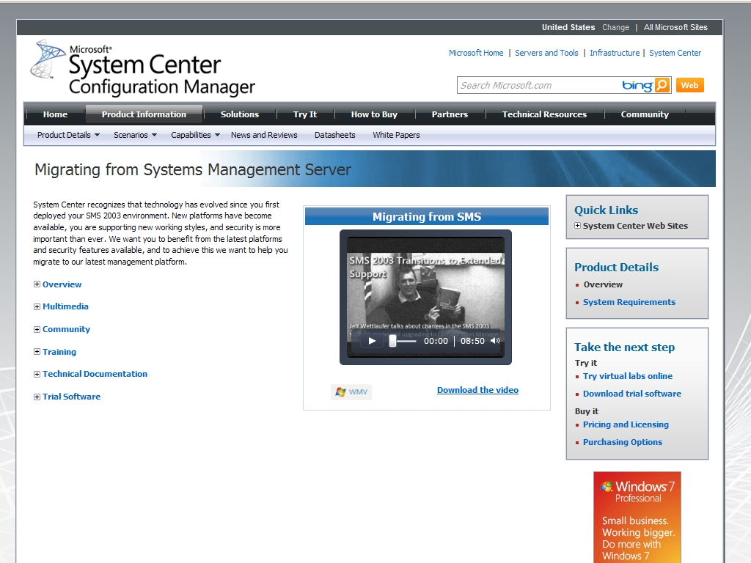Screen dimensions: 751x563
Task: Open Microsoft Home link
Action: click(476, 53)
